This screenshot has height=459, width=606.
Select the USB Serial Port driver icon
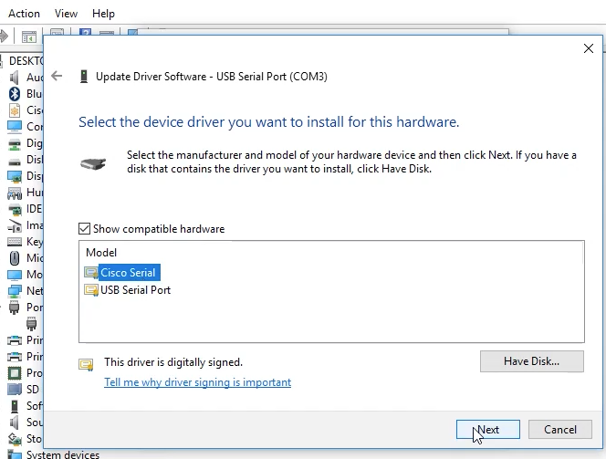(x=90, y=290)
